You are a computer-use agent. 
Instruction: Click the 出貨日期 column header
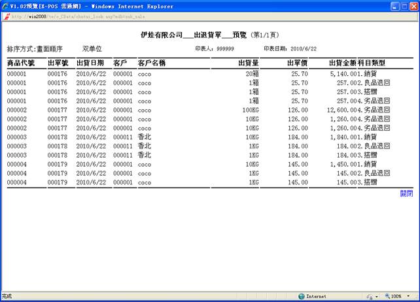coord(90,63)
